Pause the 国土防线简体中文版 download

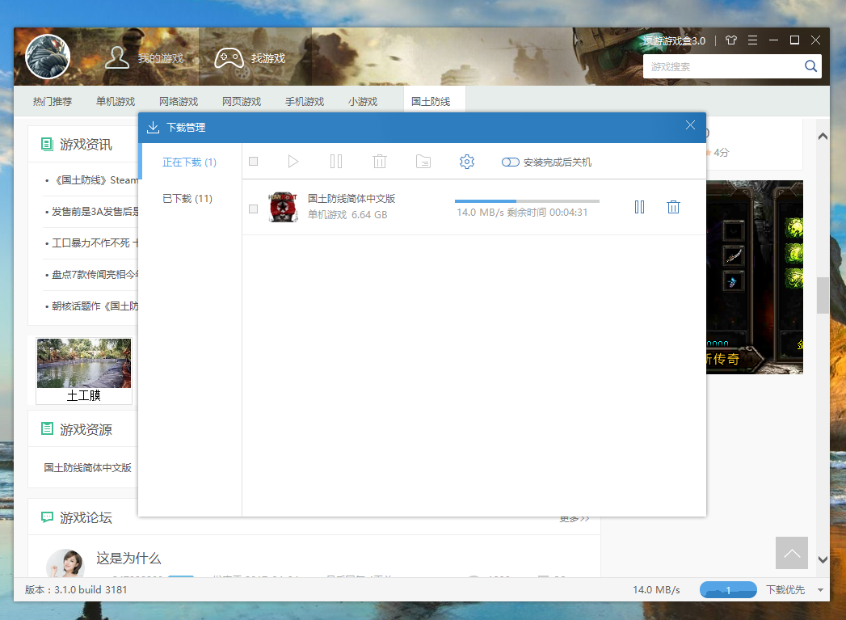(639, 207)
